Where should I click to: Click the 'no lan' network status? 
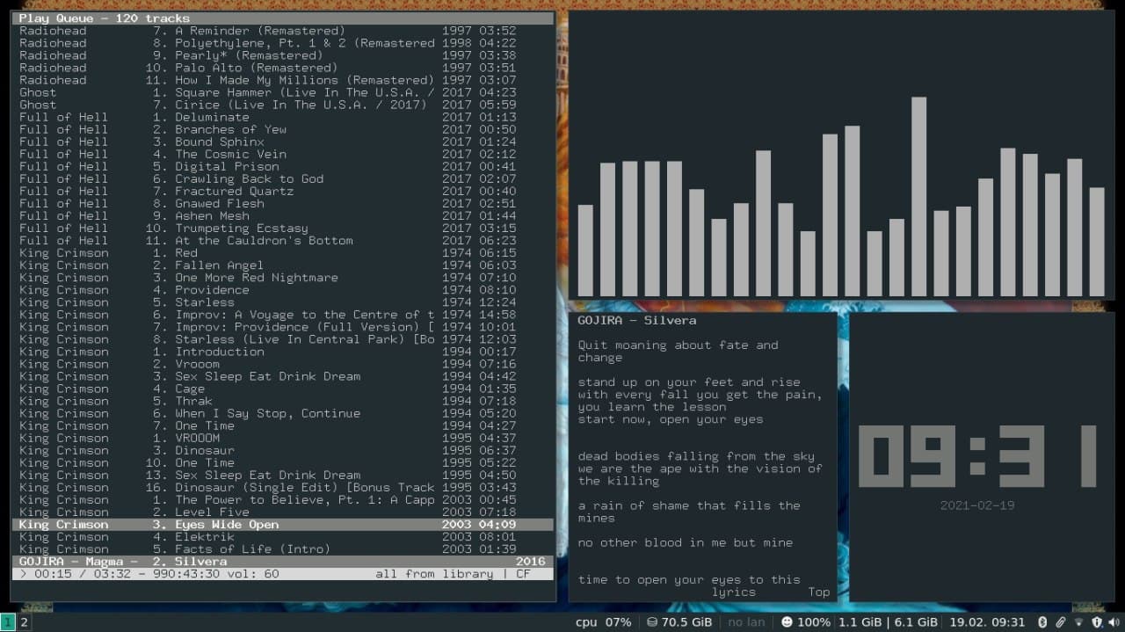click(x=746, y=622)
